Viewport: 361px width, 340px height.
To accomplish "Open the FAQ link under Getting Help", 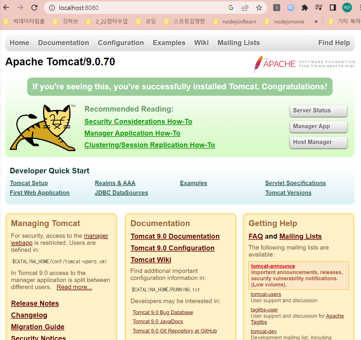I will coord(256,236).
